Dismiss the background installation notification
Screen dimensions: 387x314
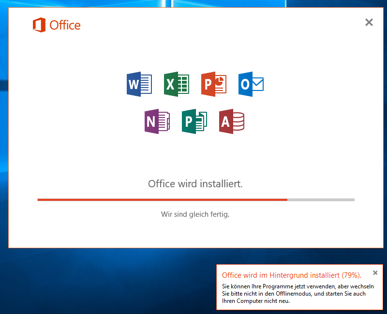pos(375,273)
